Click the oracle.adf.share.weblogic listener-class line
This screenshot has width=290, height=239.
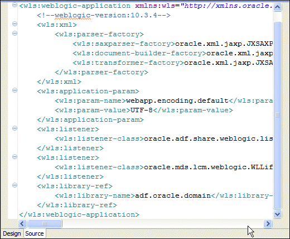[x=164, y=138]
